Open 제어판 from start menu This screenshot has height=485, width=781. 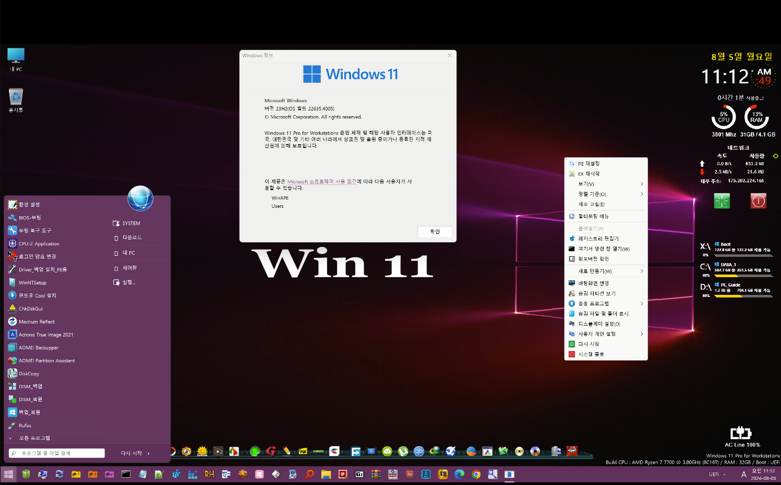[x=130, y=268]
